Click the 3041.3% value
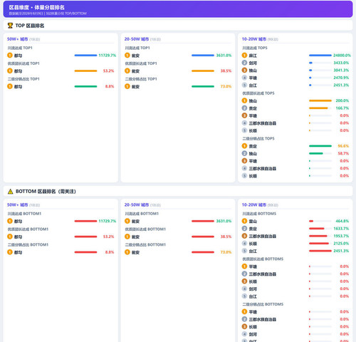 point(341,71)
